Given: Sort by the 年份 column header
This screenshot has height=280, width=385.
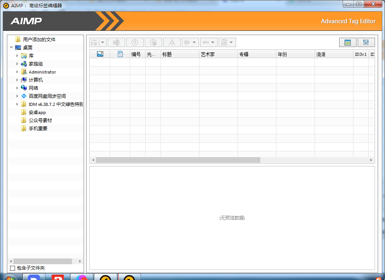Looking at the screenshot, I should tap(296, 54).
